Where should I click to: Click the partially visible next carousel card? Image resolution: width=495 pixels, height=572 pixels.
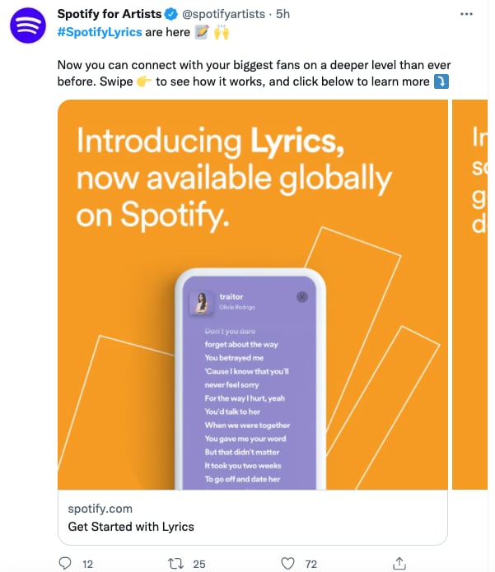tap(474, 296)
